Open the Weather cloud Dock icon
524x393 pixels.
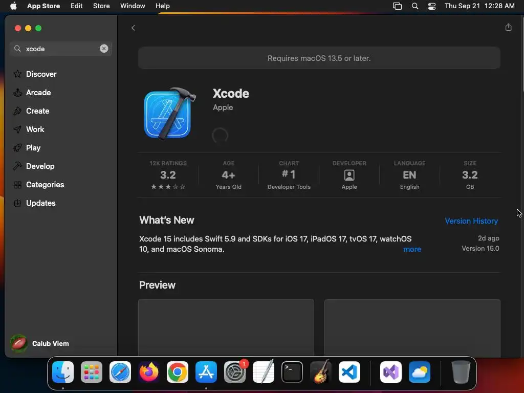point(420,372)
